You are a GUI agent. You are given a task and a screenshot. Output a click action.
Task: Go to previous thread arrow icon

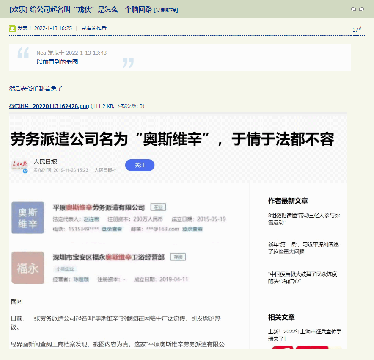[x=353, y=9]
